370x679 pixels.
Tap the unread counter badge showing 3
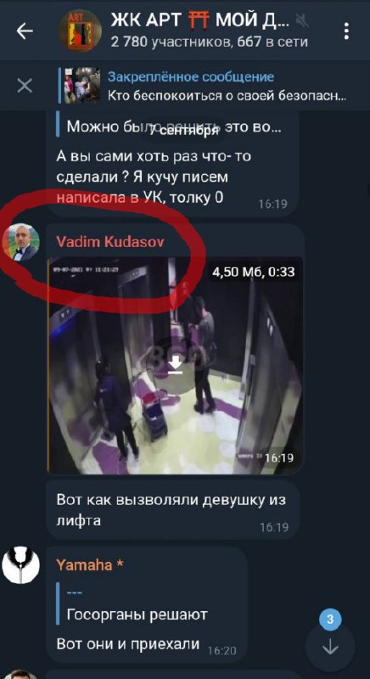(x=331, y=620)
